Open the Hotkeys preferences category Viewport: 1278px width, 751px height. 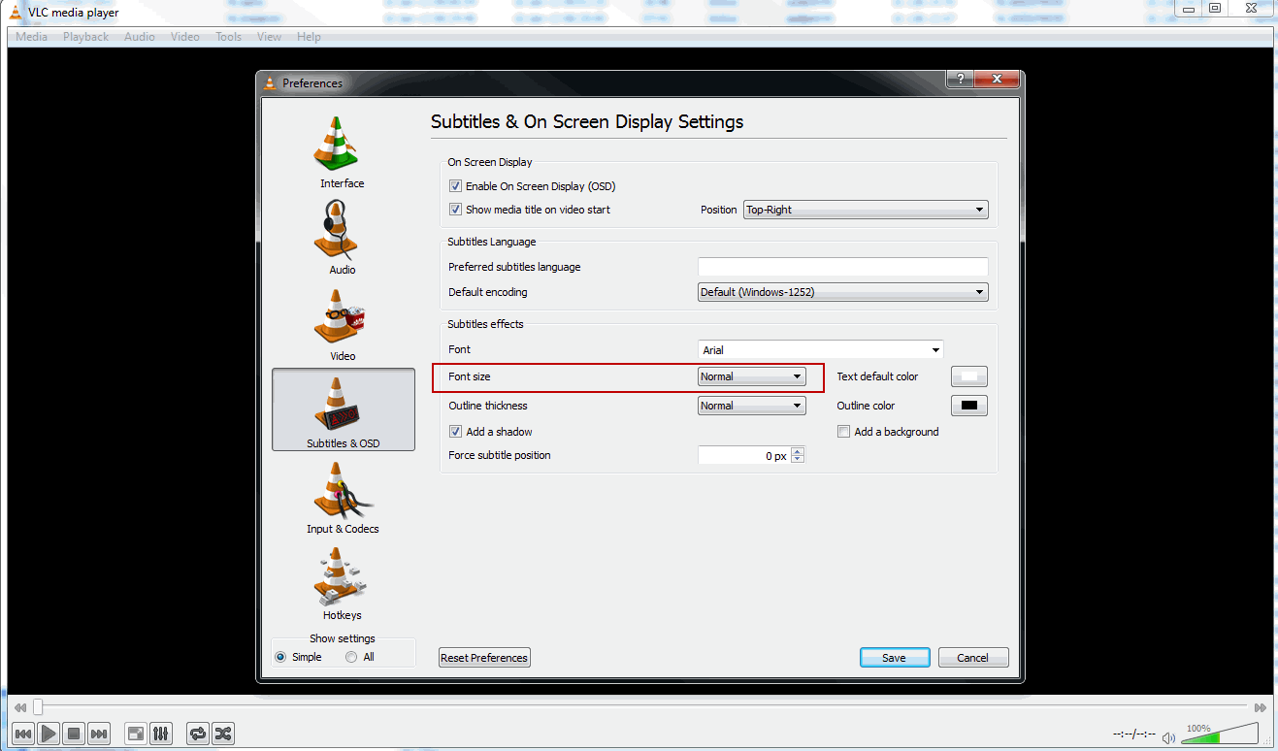(x=342, y=584)
